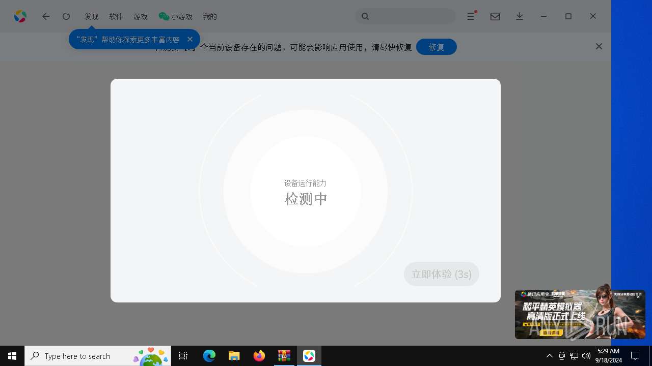Screen dimensions: 652x366
Task: Close the 和平精英 ad popup
Action: (638, 296)
